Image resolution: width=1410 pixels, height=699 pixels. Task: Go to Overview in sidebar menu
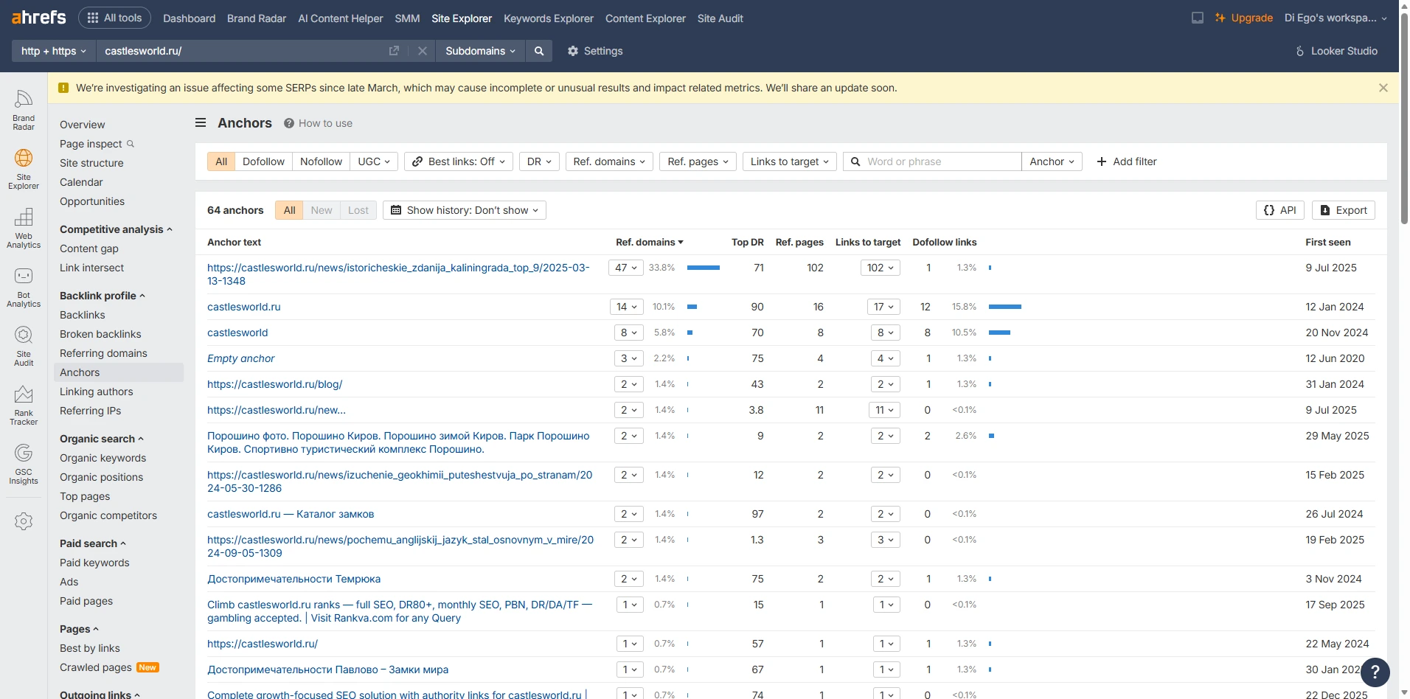(x=83, y=125)
